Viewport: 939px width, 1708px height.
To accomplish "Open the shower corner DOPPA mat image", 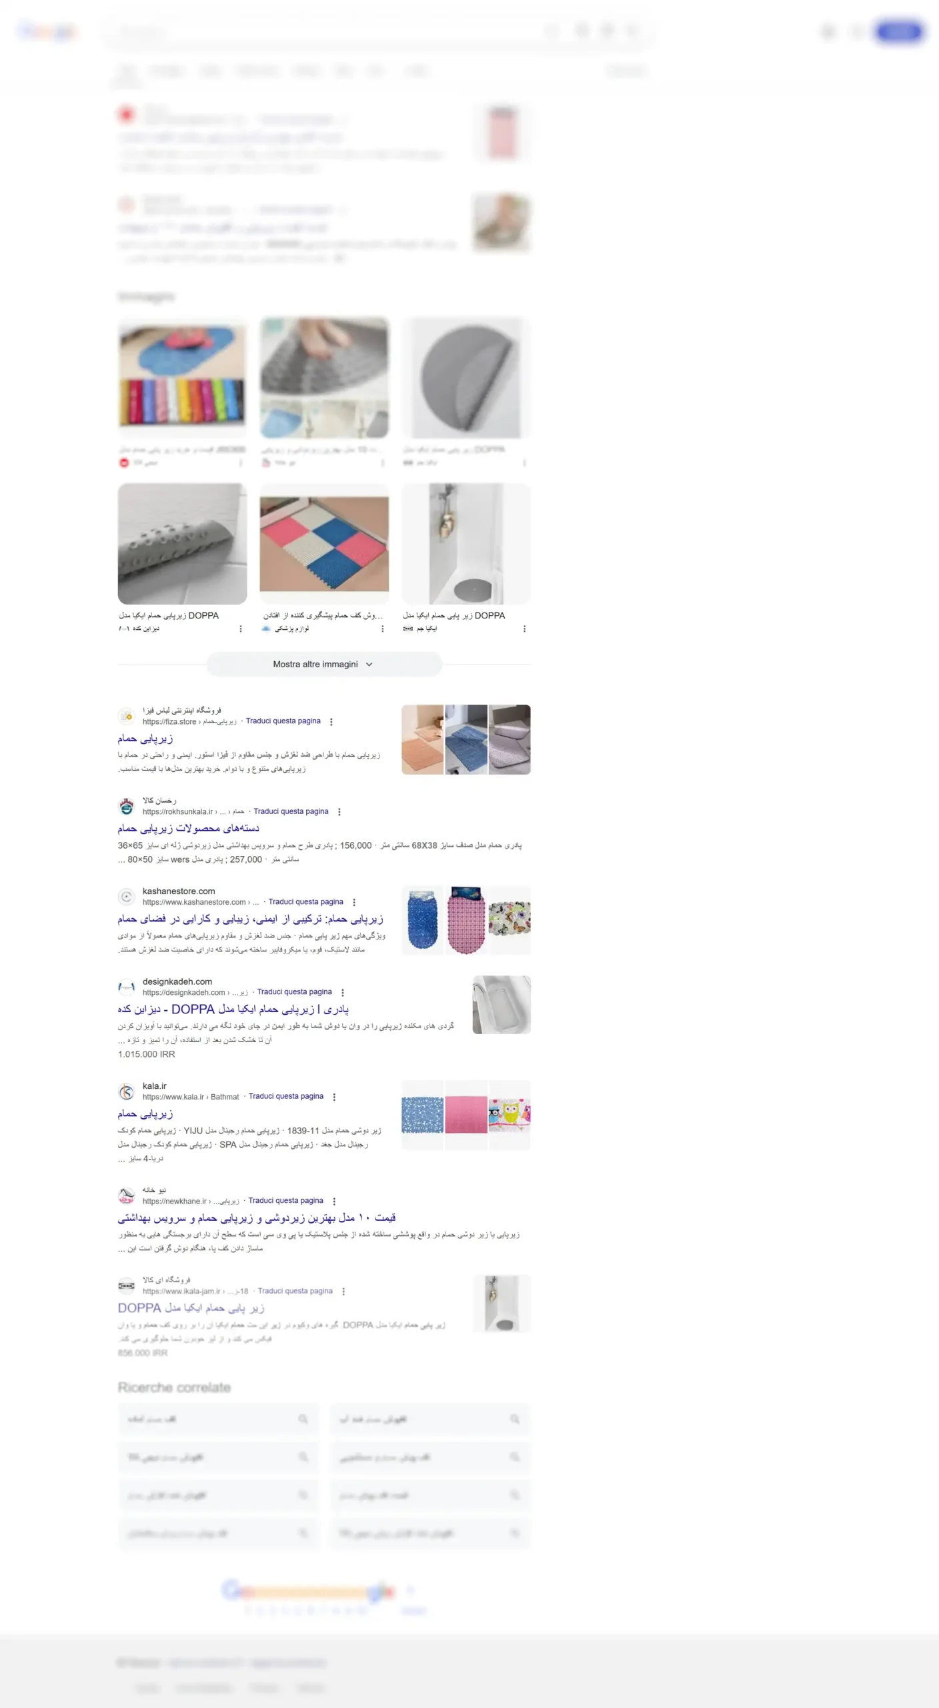I will click(x=466, y=544).
